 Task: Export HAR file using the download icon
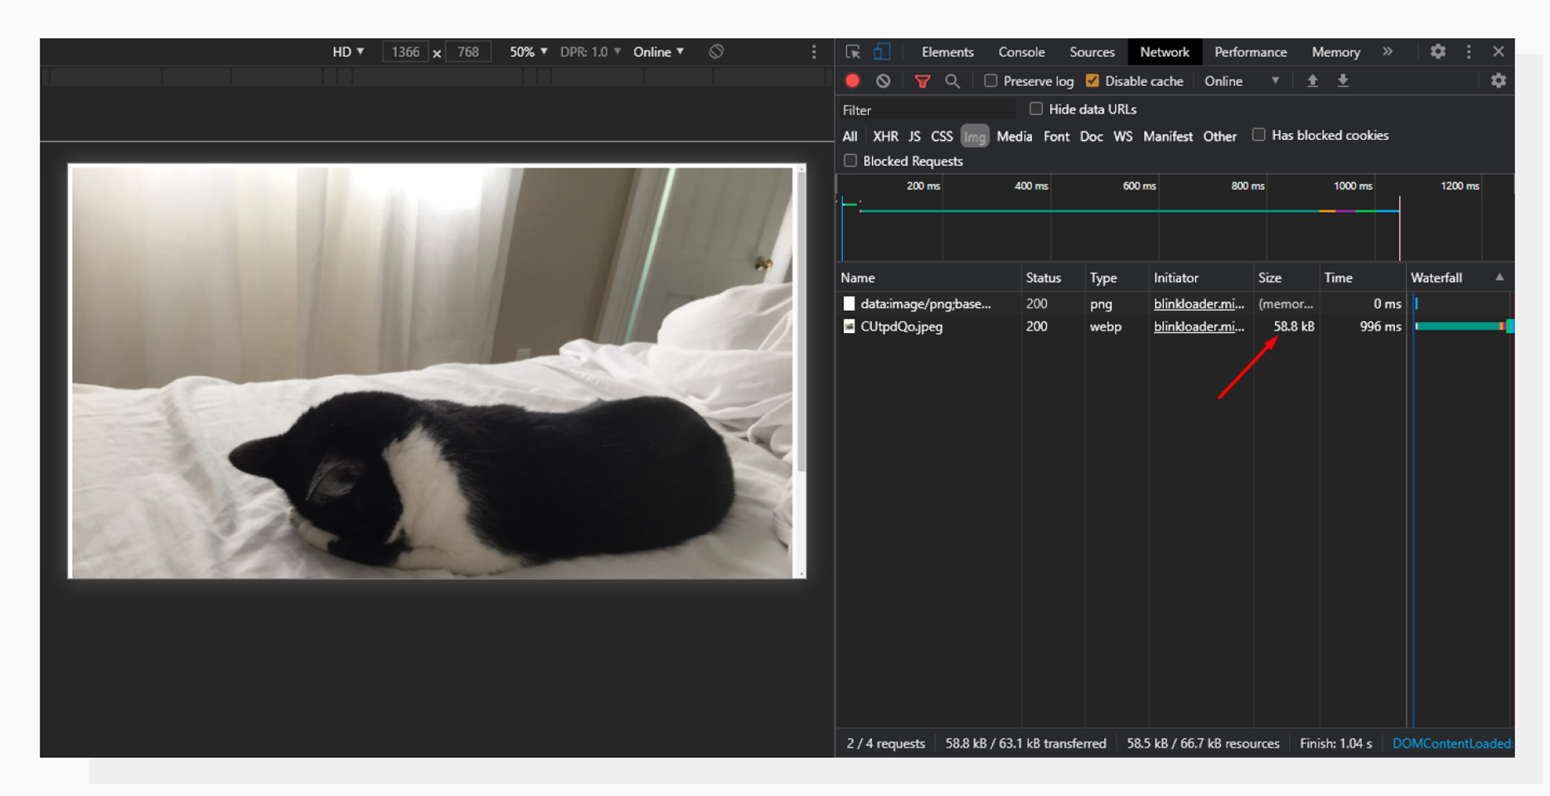pos(1343,80)
